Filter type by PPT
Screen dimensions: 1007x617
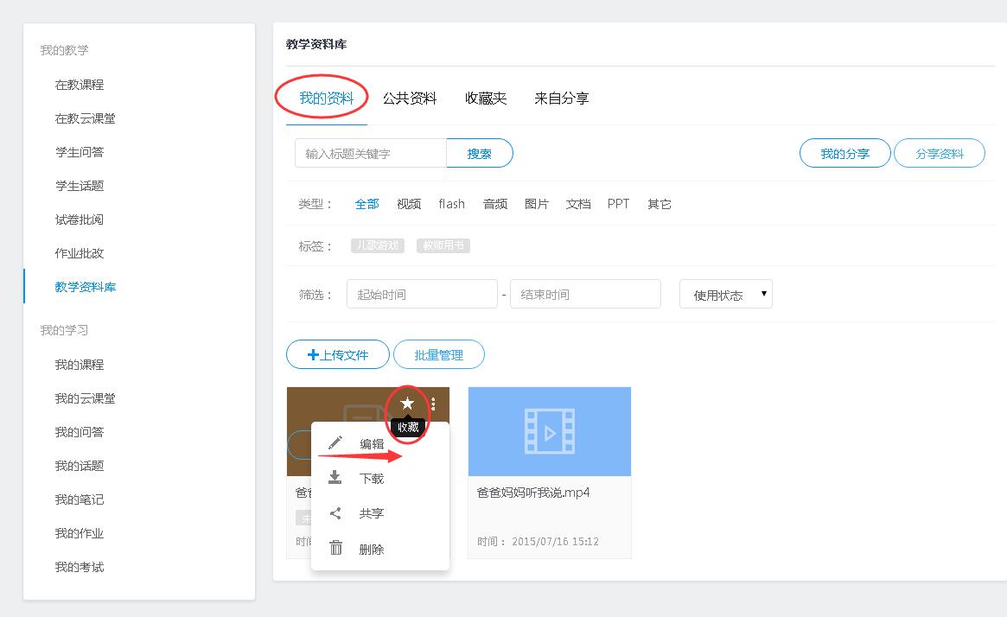point(618,204)
